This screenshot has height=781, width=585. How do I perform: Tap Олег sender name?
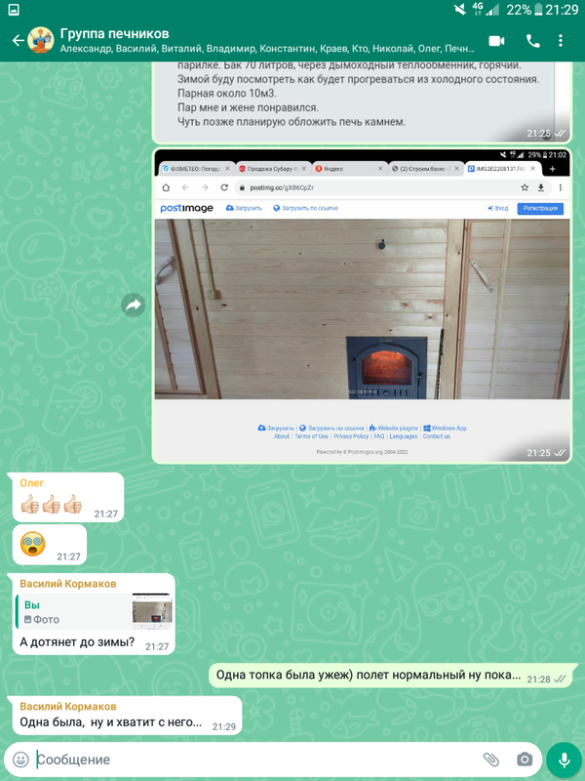[x=32, y=482]
